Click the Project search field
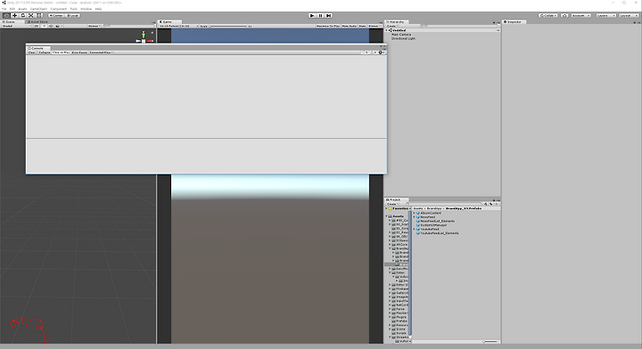This screenshot has width=642, height=349. pos(443,204)
